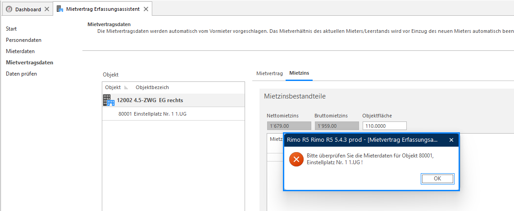Viewport: 514px width, 211px height.
Task: Close the Rimo R5 error dialog
Action: pyautogui.click(x=451, y=140)
